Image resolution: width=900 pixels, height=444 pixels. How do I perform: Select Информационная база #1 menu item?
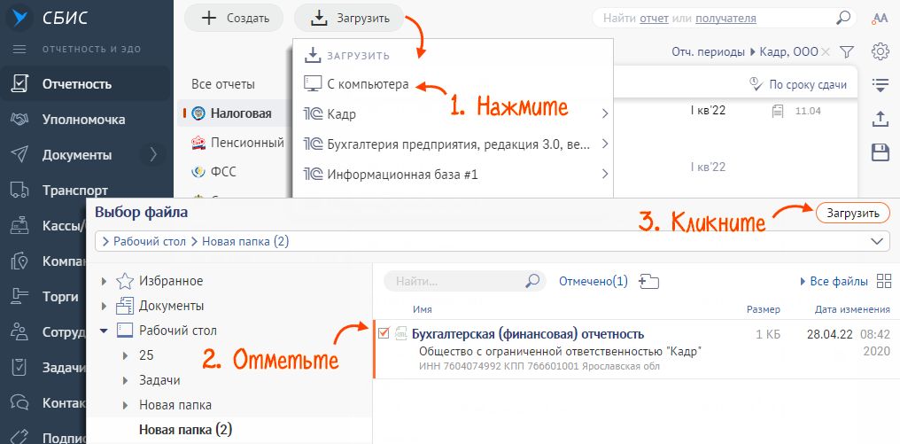coord(402,175)
